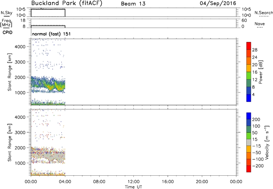
Task: Click the '28' tick on the Power scale
Action: coord(255,50)
